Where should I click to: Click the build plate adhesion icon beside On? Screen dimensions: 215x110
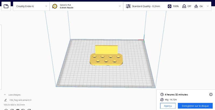(x=196, y=6)
